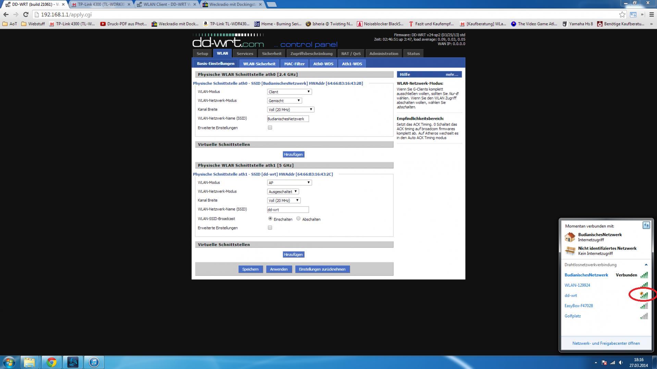Open the Sicherheit tab
This screenshot has height=369, width=657.
(272, 53)
